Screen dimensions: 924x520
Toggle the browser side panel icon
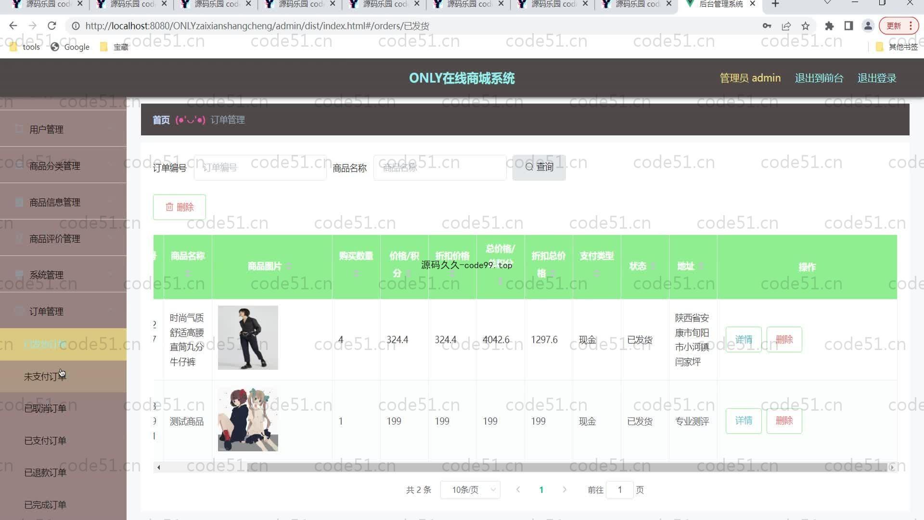click(848, 26)
